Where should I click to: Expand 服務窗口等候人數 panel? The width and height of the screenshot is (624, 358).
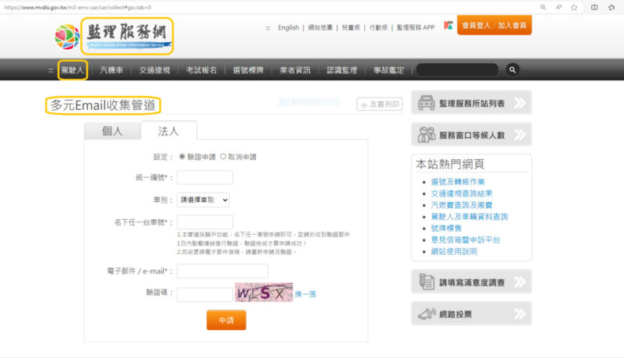pyautogui.click(x=471, y=134)
